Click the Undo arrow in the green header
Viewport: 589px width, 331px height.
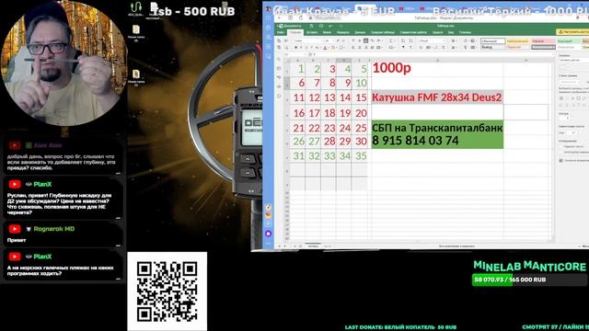330,26
